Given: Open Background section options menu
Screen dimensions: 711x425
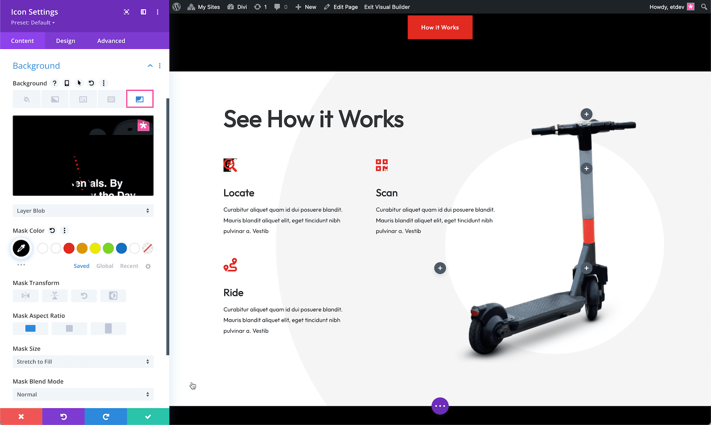Looking at the screenshot, I should pyautogui.click(x=160, y=66).
